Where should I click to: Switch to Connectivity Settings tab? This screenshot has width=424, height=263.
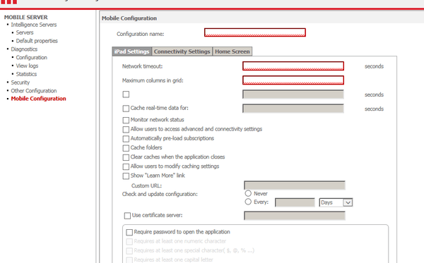[x=182, y=51]
